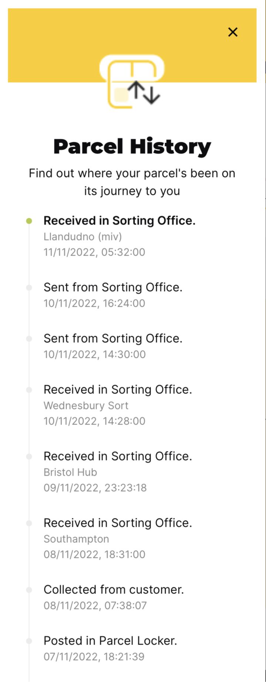Select the Parcel History heading
266x682 pixels.
pos(132,147)
